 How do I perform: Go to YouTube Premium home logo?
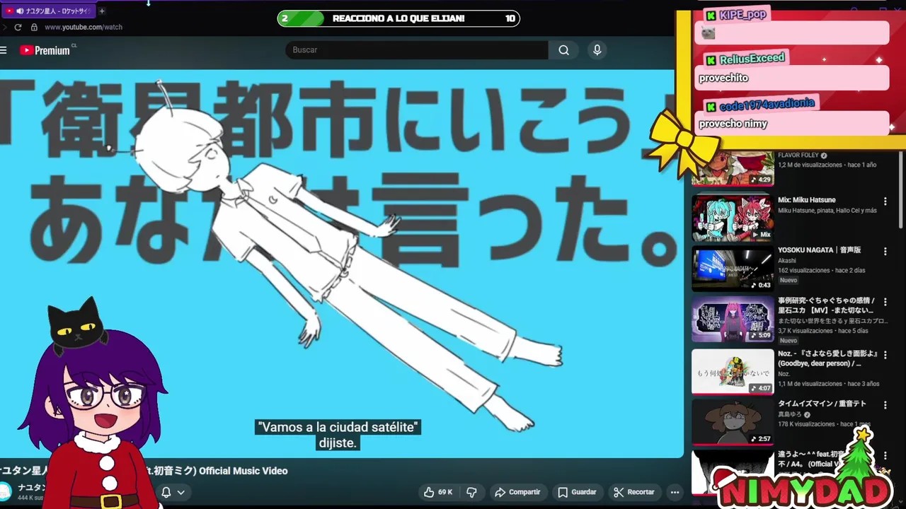pos(45,50)
